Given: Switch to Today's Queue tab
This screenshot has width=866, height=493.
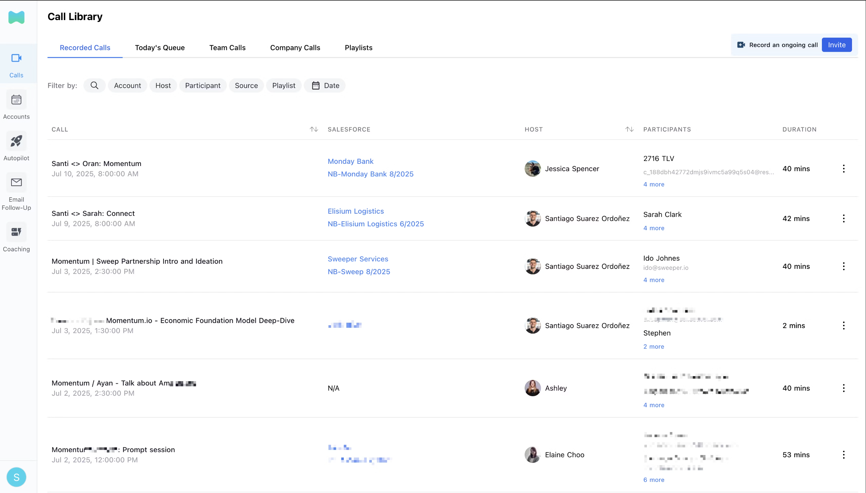Looking at the screenshot, I should (x=160, y=48).
